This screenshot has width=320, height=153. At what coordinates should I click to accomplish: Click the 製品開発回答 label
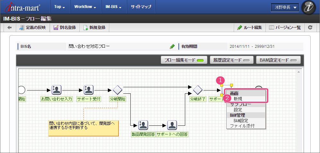143,134
